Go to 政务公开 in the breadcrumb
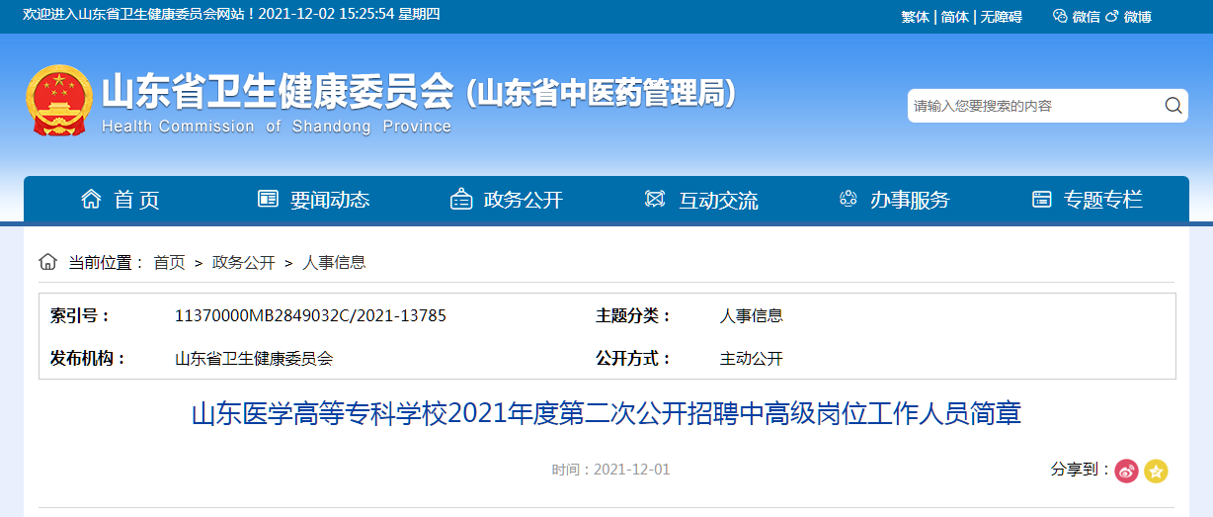Image resolution: width=1213 pixels, height=517 pixels. 244,262
